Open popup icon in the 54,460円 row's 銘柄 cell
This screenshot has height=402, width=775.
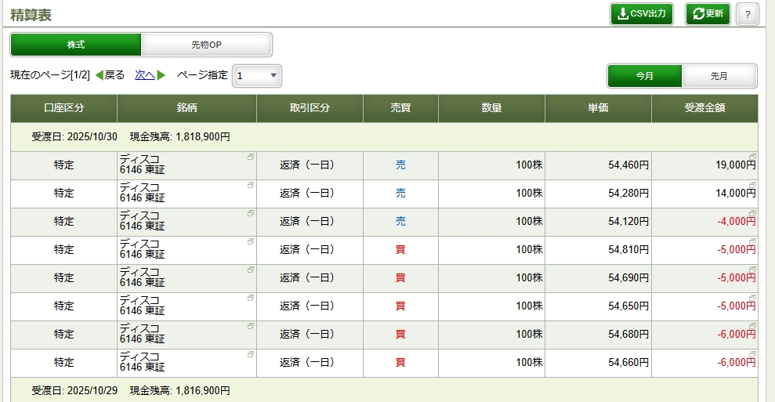(251, 157)
